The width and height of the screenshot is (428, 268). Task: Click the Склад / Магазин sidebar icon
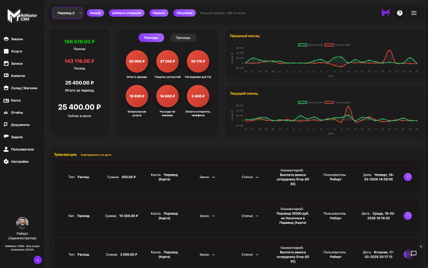point(6,88)
